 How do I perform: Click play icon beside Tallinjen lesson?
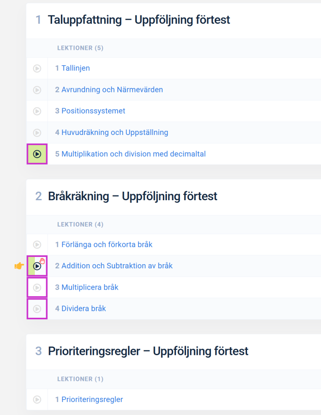(37, 68)
